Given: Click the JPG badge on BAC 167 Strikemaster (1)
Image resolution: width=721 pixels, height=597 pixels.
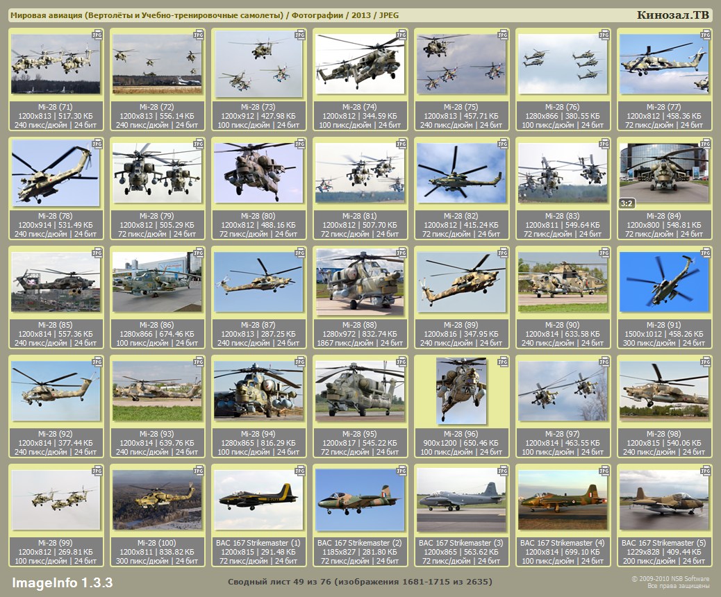Looking at the screenshot, I should click(x=300, y=471).
